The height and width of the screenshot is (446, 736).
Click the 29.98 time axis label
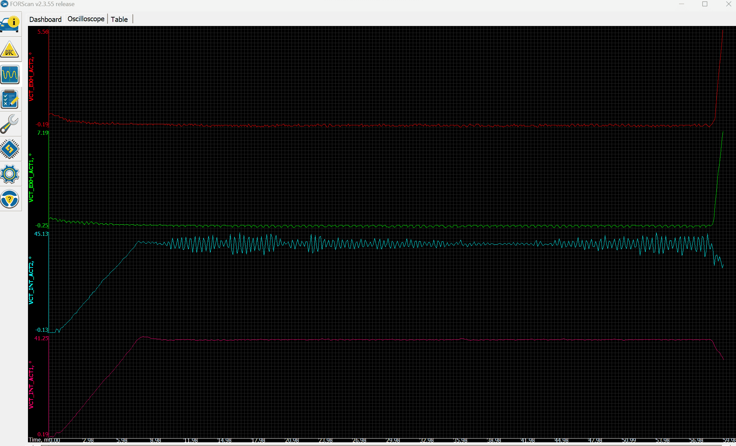[393, 440]
